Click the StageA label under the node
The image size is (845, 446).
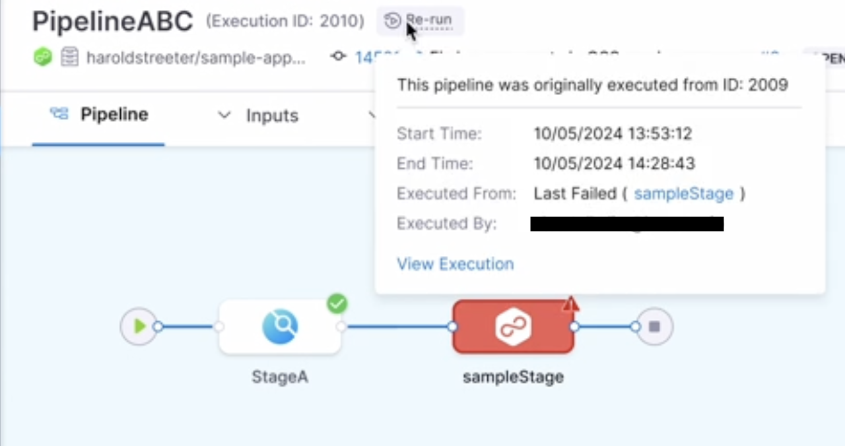tap(280, 377)
